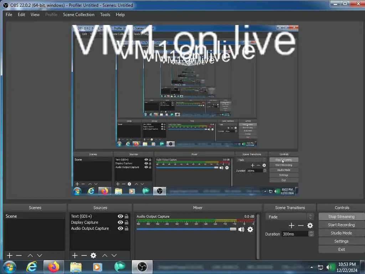Adjust Duration 300ms stepper arrows
Screen dimensions: 365x274
(311, 234)
